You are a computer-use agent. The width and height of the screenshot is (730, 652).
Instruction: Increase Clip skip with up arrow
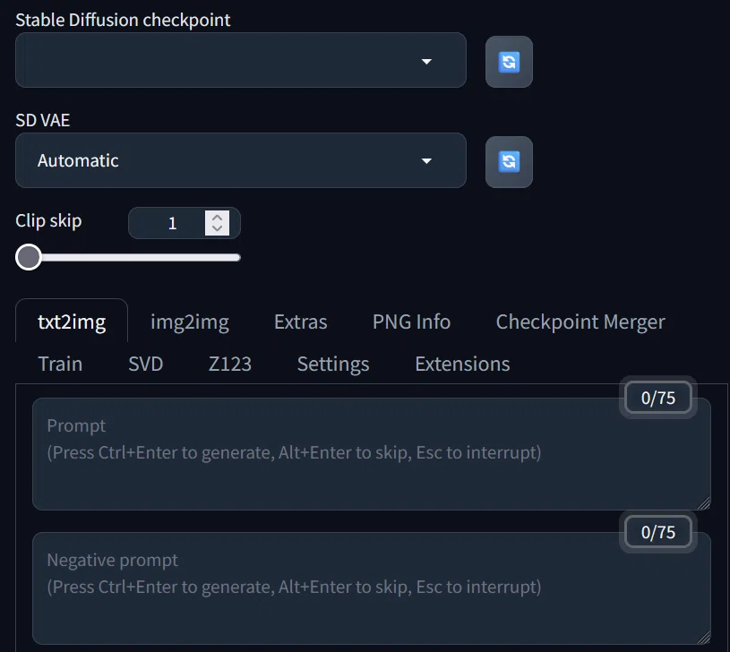tap(217, 218)
